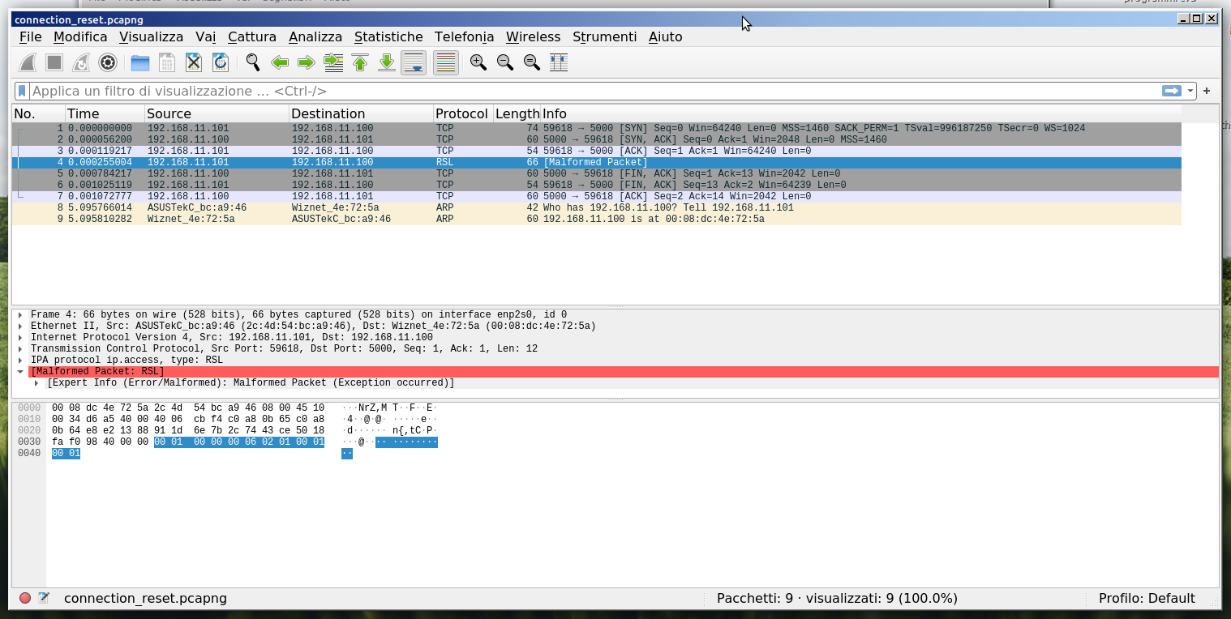
Task: Open the Cattura menu
Action: [x=252, y=36]
